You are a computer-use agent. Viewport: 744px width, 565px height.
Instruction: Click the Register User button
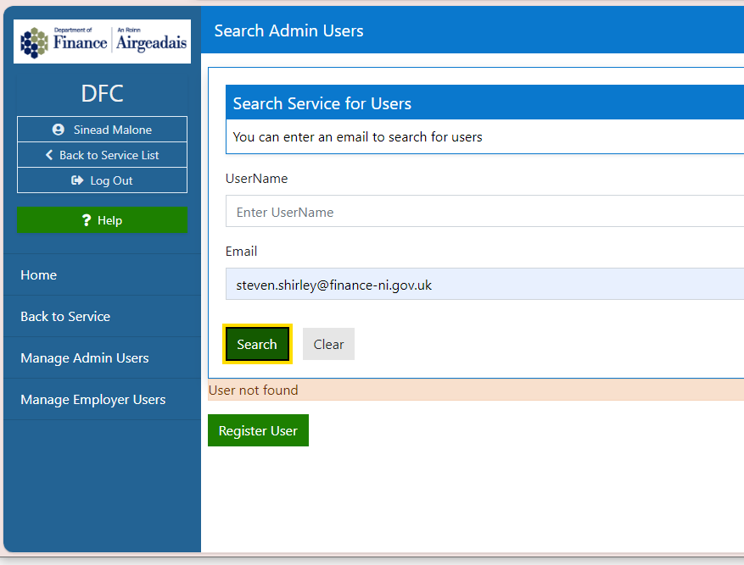tap(258, 430)
